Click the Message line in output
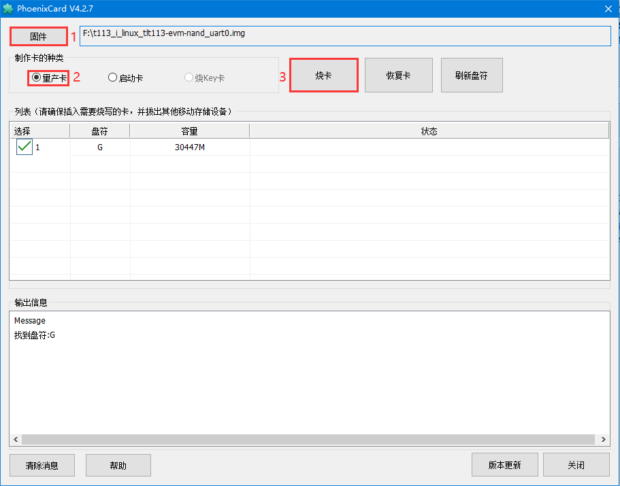 [30, 321]
